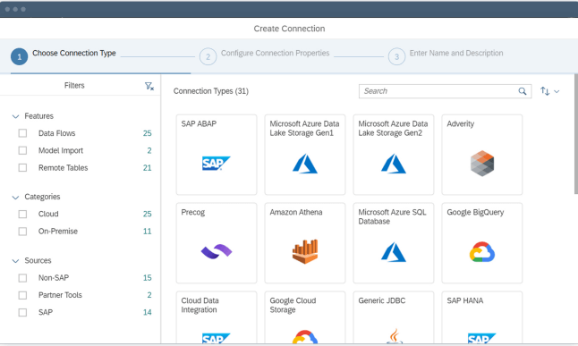The width and height of the screenshot is (578, 346).
Task: Click the magnifier icon in search box
Action: [523, 91]
